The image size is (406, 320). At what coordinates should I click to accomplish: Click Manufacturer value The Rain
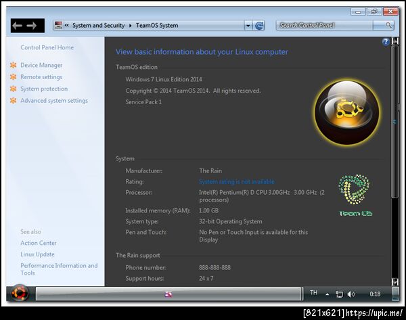click(210, 171)
